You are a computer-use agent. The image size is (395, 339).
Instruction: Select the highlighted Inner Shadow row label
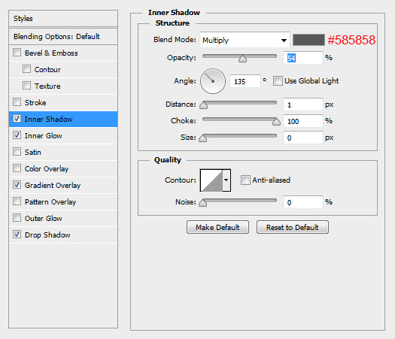[x=49, y=119]
